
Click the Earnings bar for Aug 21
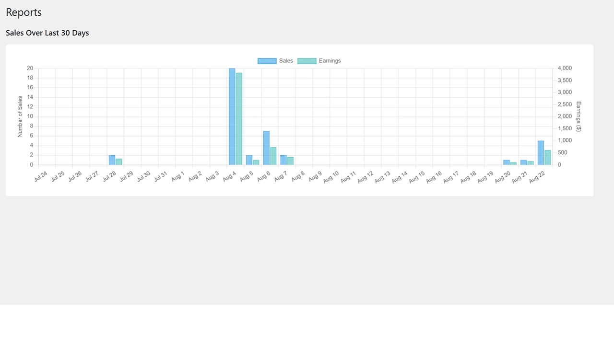click(x=531, y=163)
